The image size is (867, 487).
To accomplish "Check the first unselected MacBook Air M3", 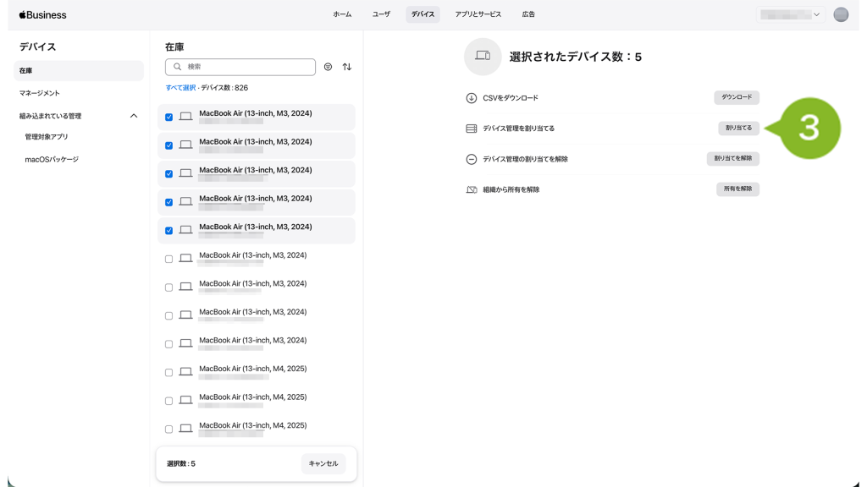I will point(168,260).
